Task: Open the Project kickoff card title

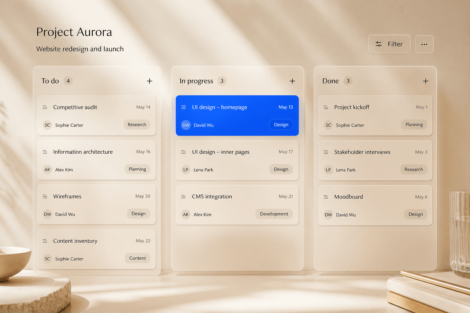Action: click(x=352, y=107)
